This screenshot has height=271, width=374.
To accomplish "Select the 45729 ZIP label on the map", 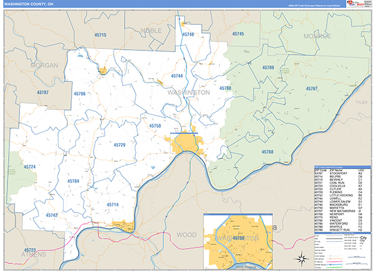I will 120,145.
